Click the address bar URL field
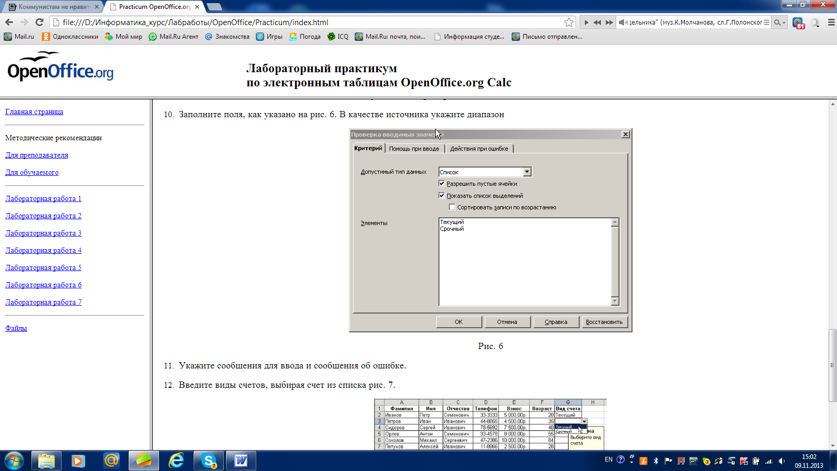This screenshot has height=471, width=837. (x=309, y=23)
